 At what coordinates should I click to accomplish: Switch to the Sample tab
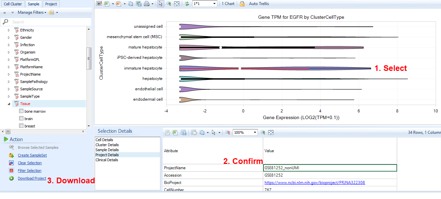coord(33,4)
